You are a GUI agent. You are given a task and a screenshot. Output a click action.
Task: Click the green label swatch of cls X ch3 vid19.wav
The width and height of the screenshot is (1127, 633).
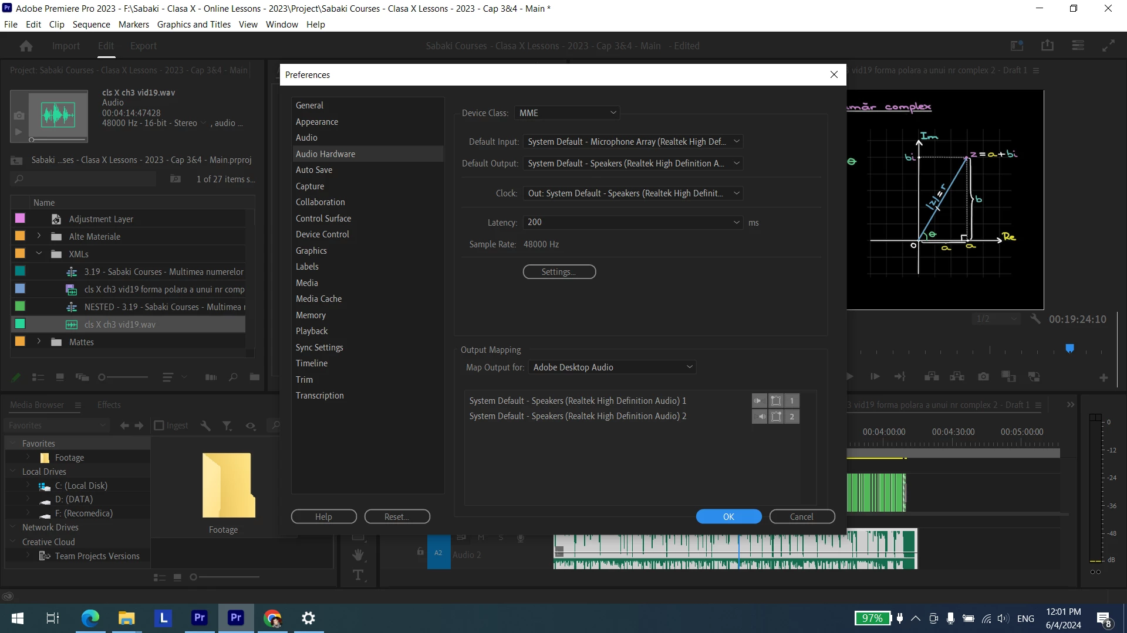click(x=20, y=324)
